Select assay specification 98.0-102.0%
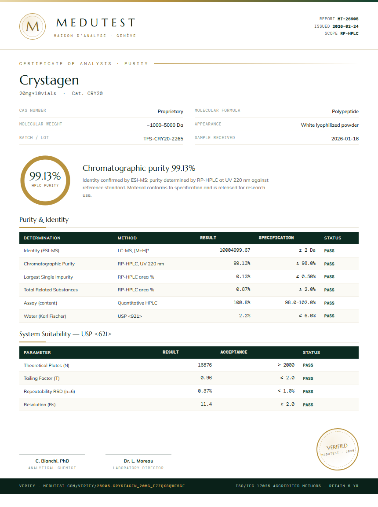Image resolution: width=378 pixels, height=507 pixels. (x=301, y=302)
